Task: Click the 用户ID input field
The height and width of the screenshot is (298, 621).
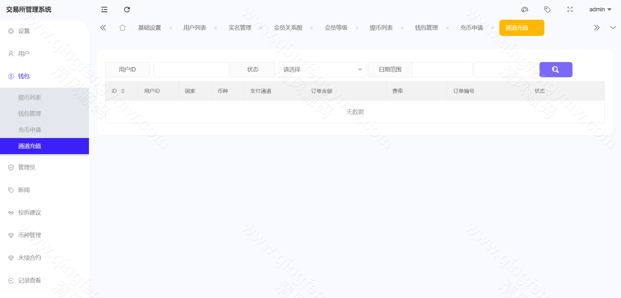Action: [x=191, y=69]
